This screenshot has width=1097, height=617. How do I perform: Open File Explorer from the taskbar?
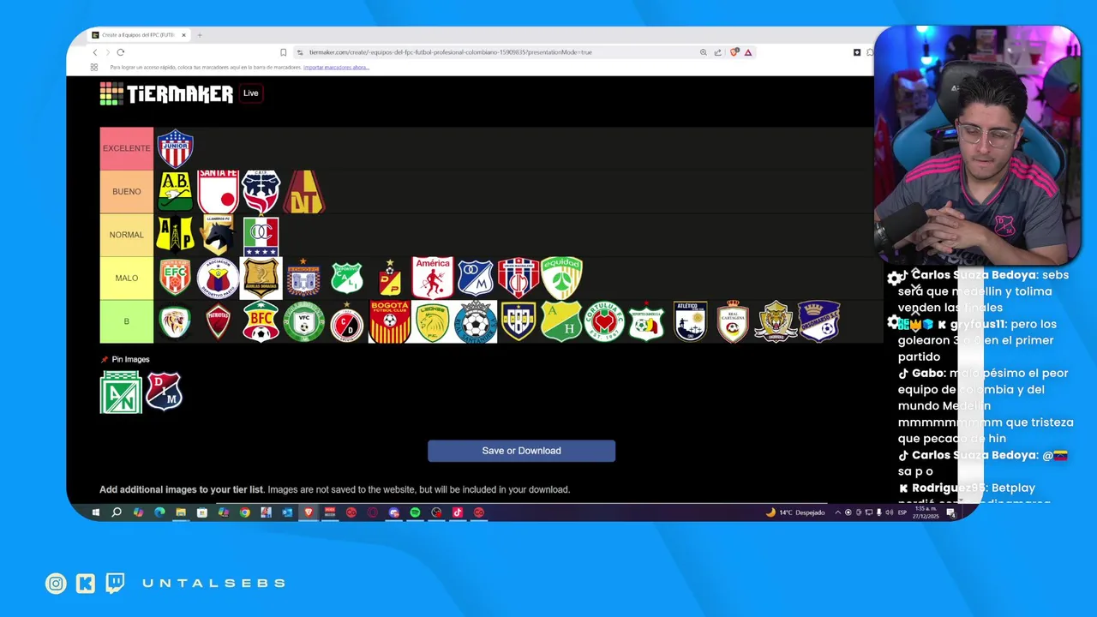[x=181, y=512]
